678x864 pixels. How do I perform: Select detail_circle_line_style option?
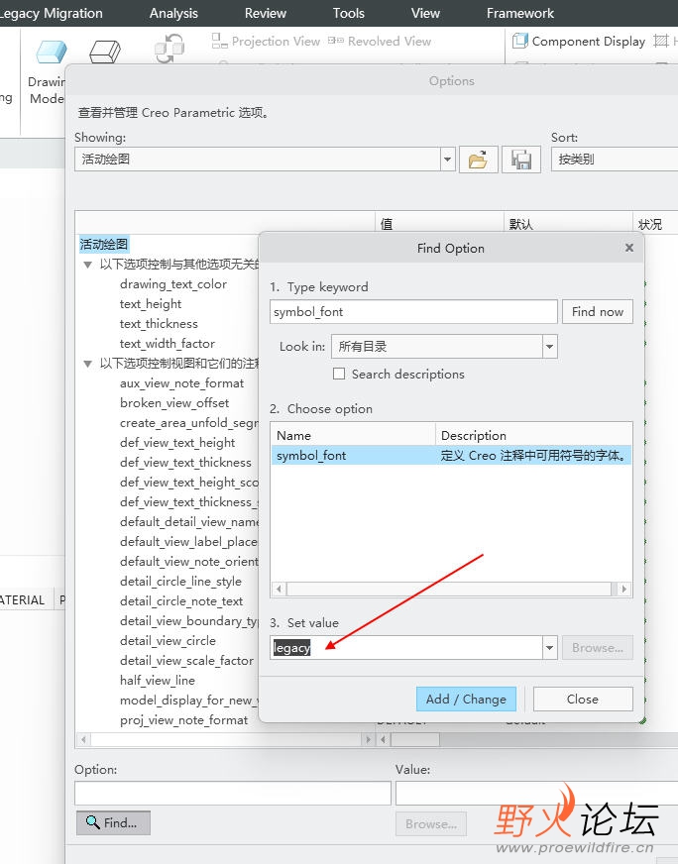180,582
